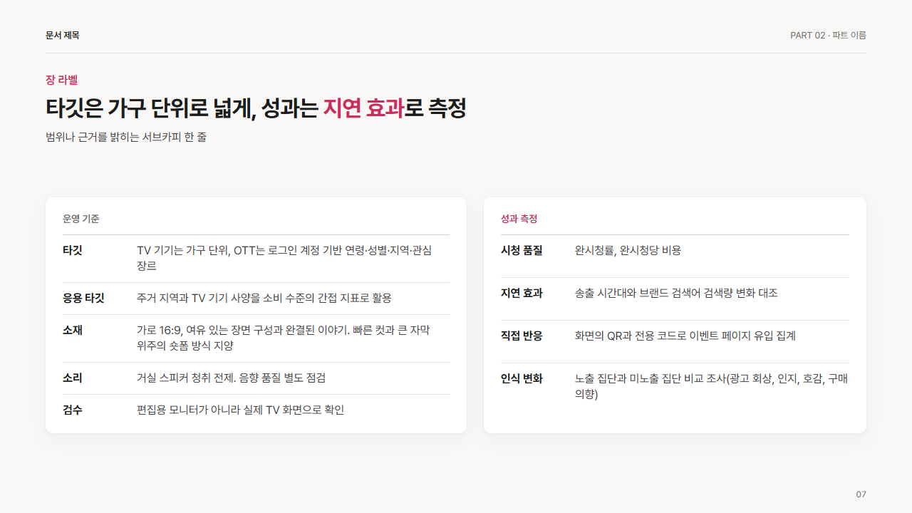The height and width of the screenshot is (513, 912).
Task: Select the '운영 기준' card heading
Action: [x=81, y=219]
